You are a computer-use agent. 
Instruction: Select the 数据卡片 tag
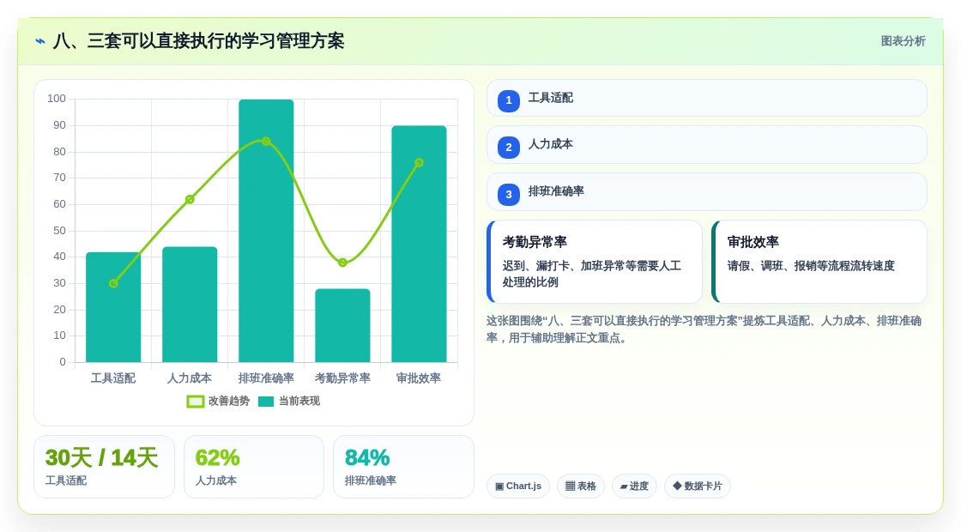tap(698, 486)
